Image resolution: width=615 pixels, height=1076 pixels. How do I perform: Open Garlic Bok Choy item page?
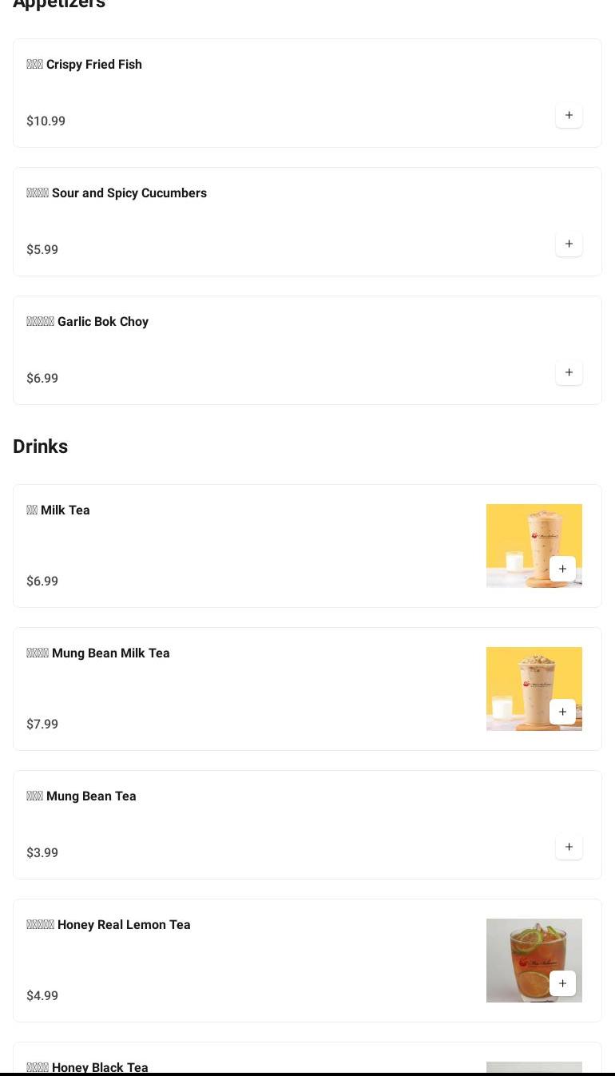coord(102,322)
